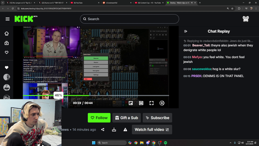The height and width of the screenshot is (146, 259).
Task: Click Beaver_Tail username in chat replay
Action: [201, 45]
